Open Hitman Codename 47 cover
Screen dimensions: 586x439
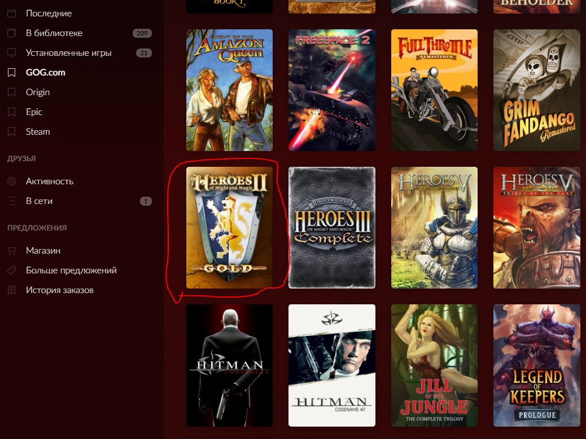(x=332, y=366)
